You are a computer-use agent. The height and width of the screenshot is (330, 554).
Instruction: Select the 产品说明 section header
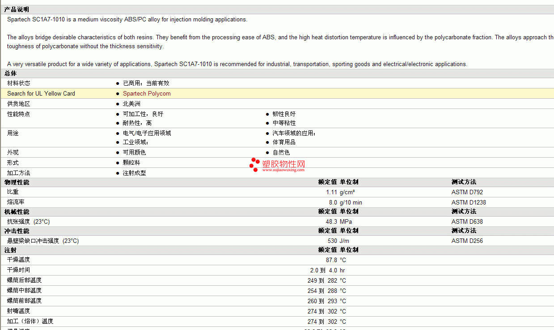pyautogui.click(x=17, y=9)
